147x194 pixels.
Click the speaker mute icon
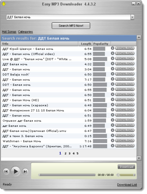pos(118,175)
